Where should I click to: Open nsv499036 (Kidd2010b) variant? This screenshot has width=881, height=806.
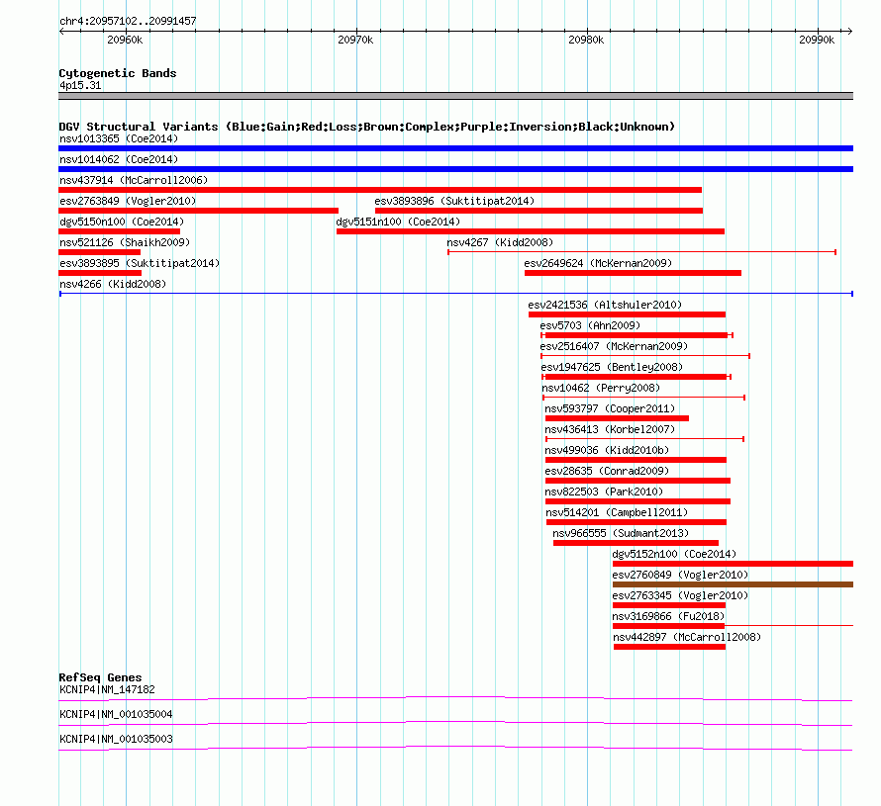[x=636, y=460]
